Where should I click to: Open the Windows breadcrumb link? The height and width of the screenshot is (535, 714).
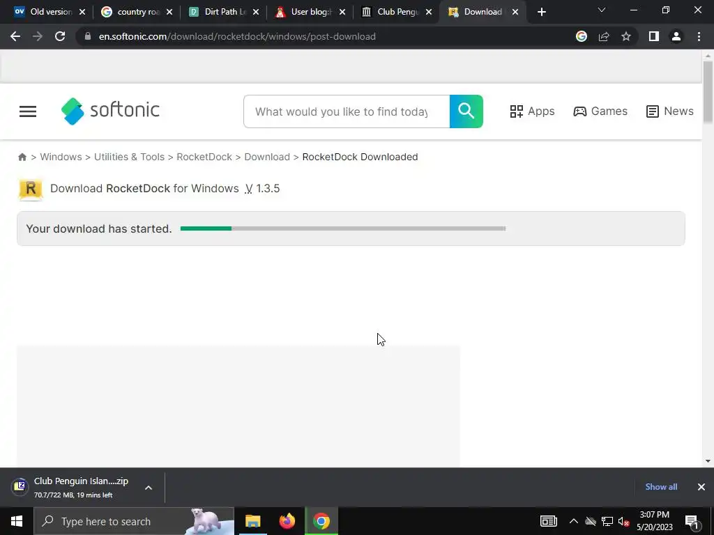[61, 157]
